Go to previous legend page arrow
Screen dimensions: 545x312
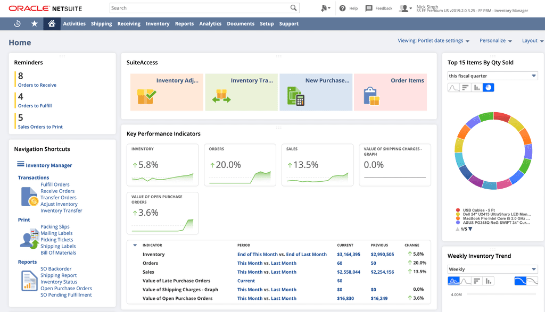[457, 229]
